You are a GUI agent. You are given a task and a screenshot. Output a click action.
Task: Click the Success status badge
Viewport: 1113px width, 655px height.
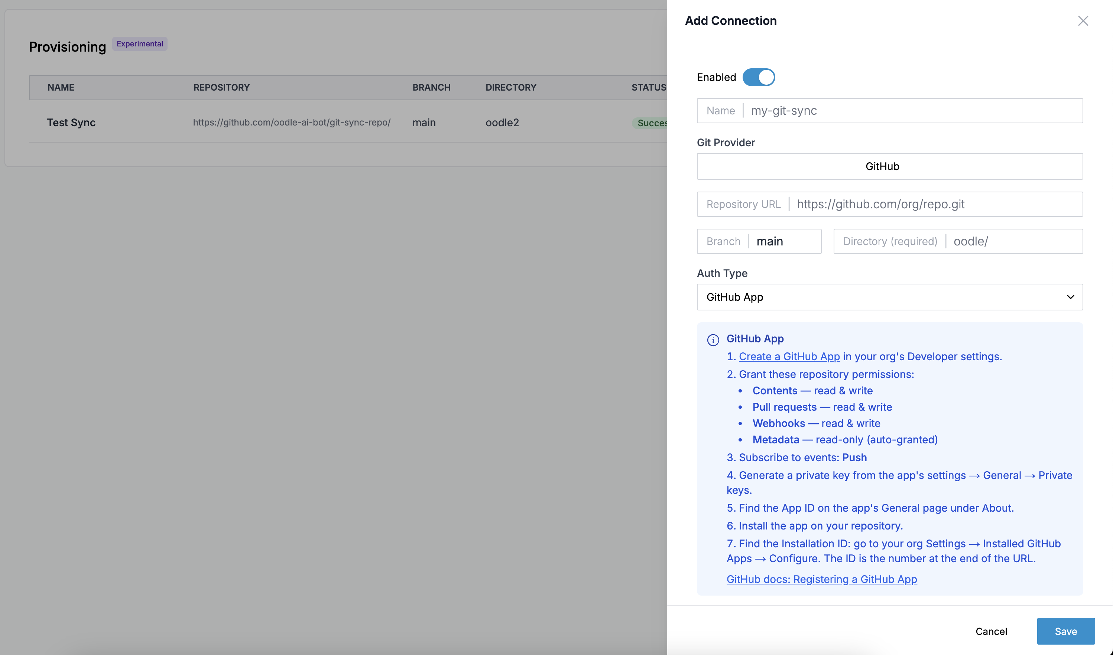(x=652, y=123)
